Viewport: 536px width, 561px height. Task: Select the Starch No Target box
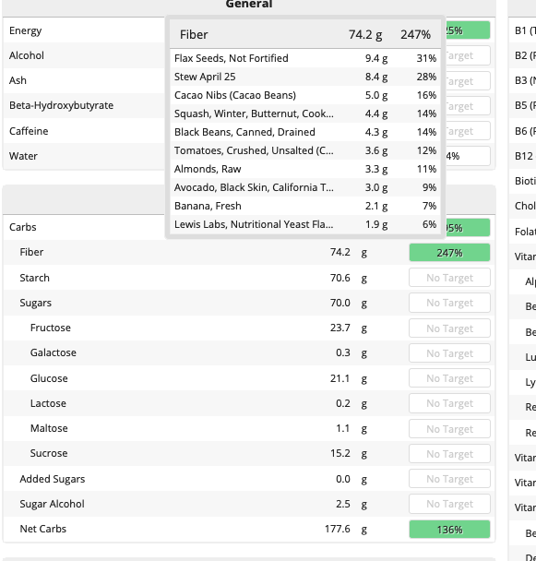pos(449,278)
